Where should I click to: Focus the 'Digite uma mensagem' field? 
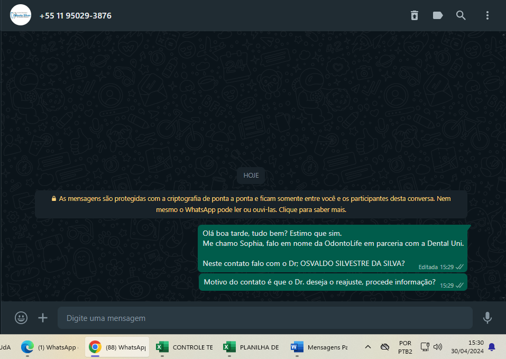(x=265, y=318)
